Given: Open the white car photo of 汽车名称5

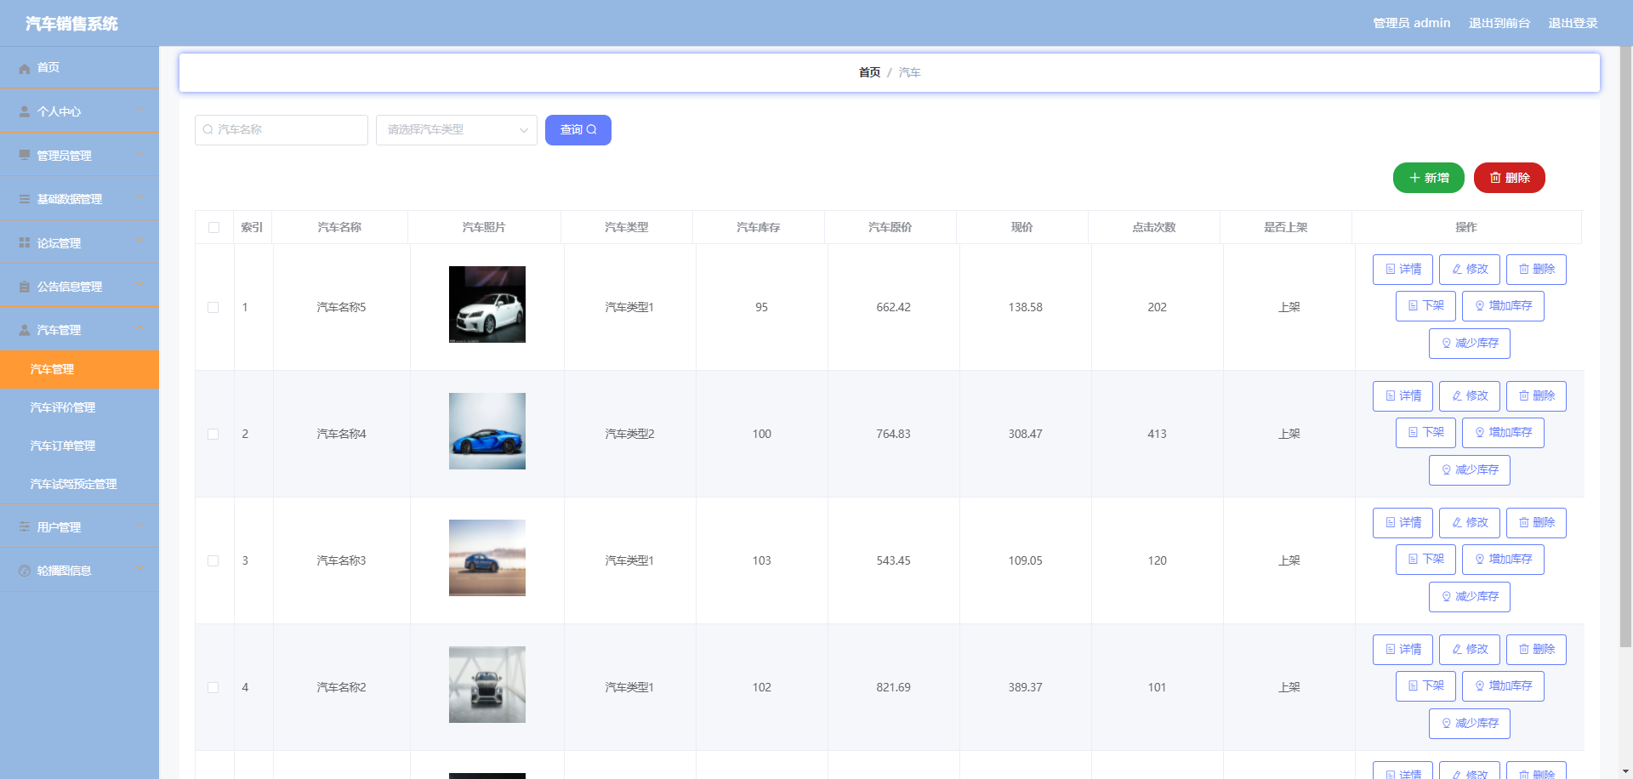Looking at the screenshot, I should tap(487, 304).
